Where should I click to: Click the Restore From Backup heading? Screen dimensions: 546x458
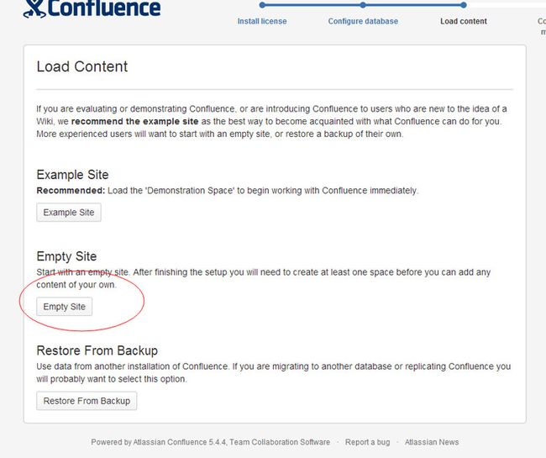pos(97,350)
